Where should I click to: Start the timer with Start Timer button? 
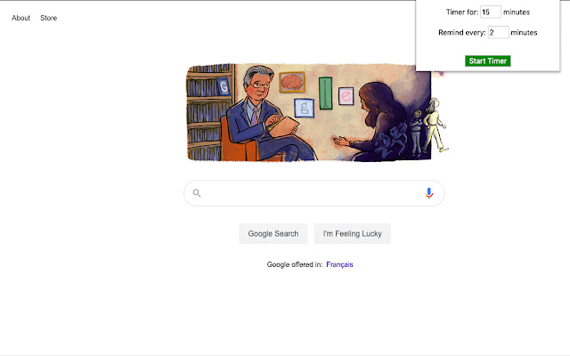[487, 61]
